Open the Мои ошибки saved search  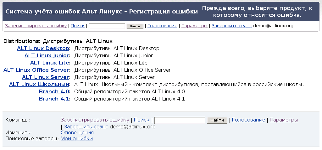(76, 139)
